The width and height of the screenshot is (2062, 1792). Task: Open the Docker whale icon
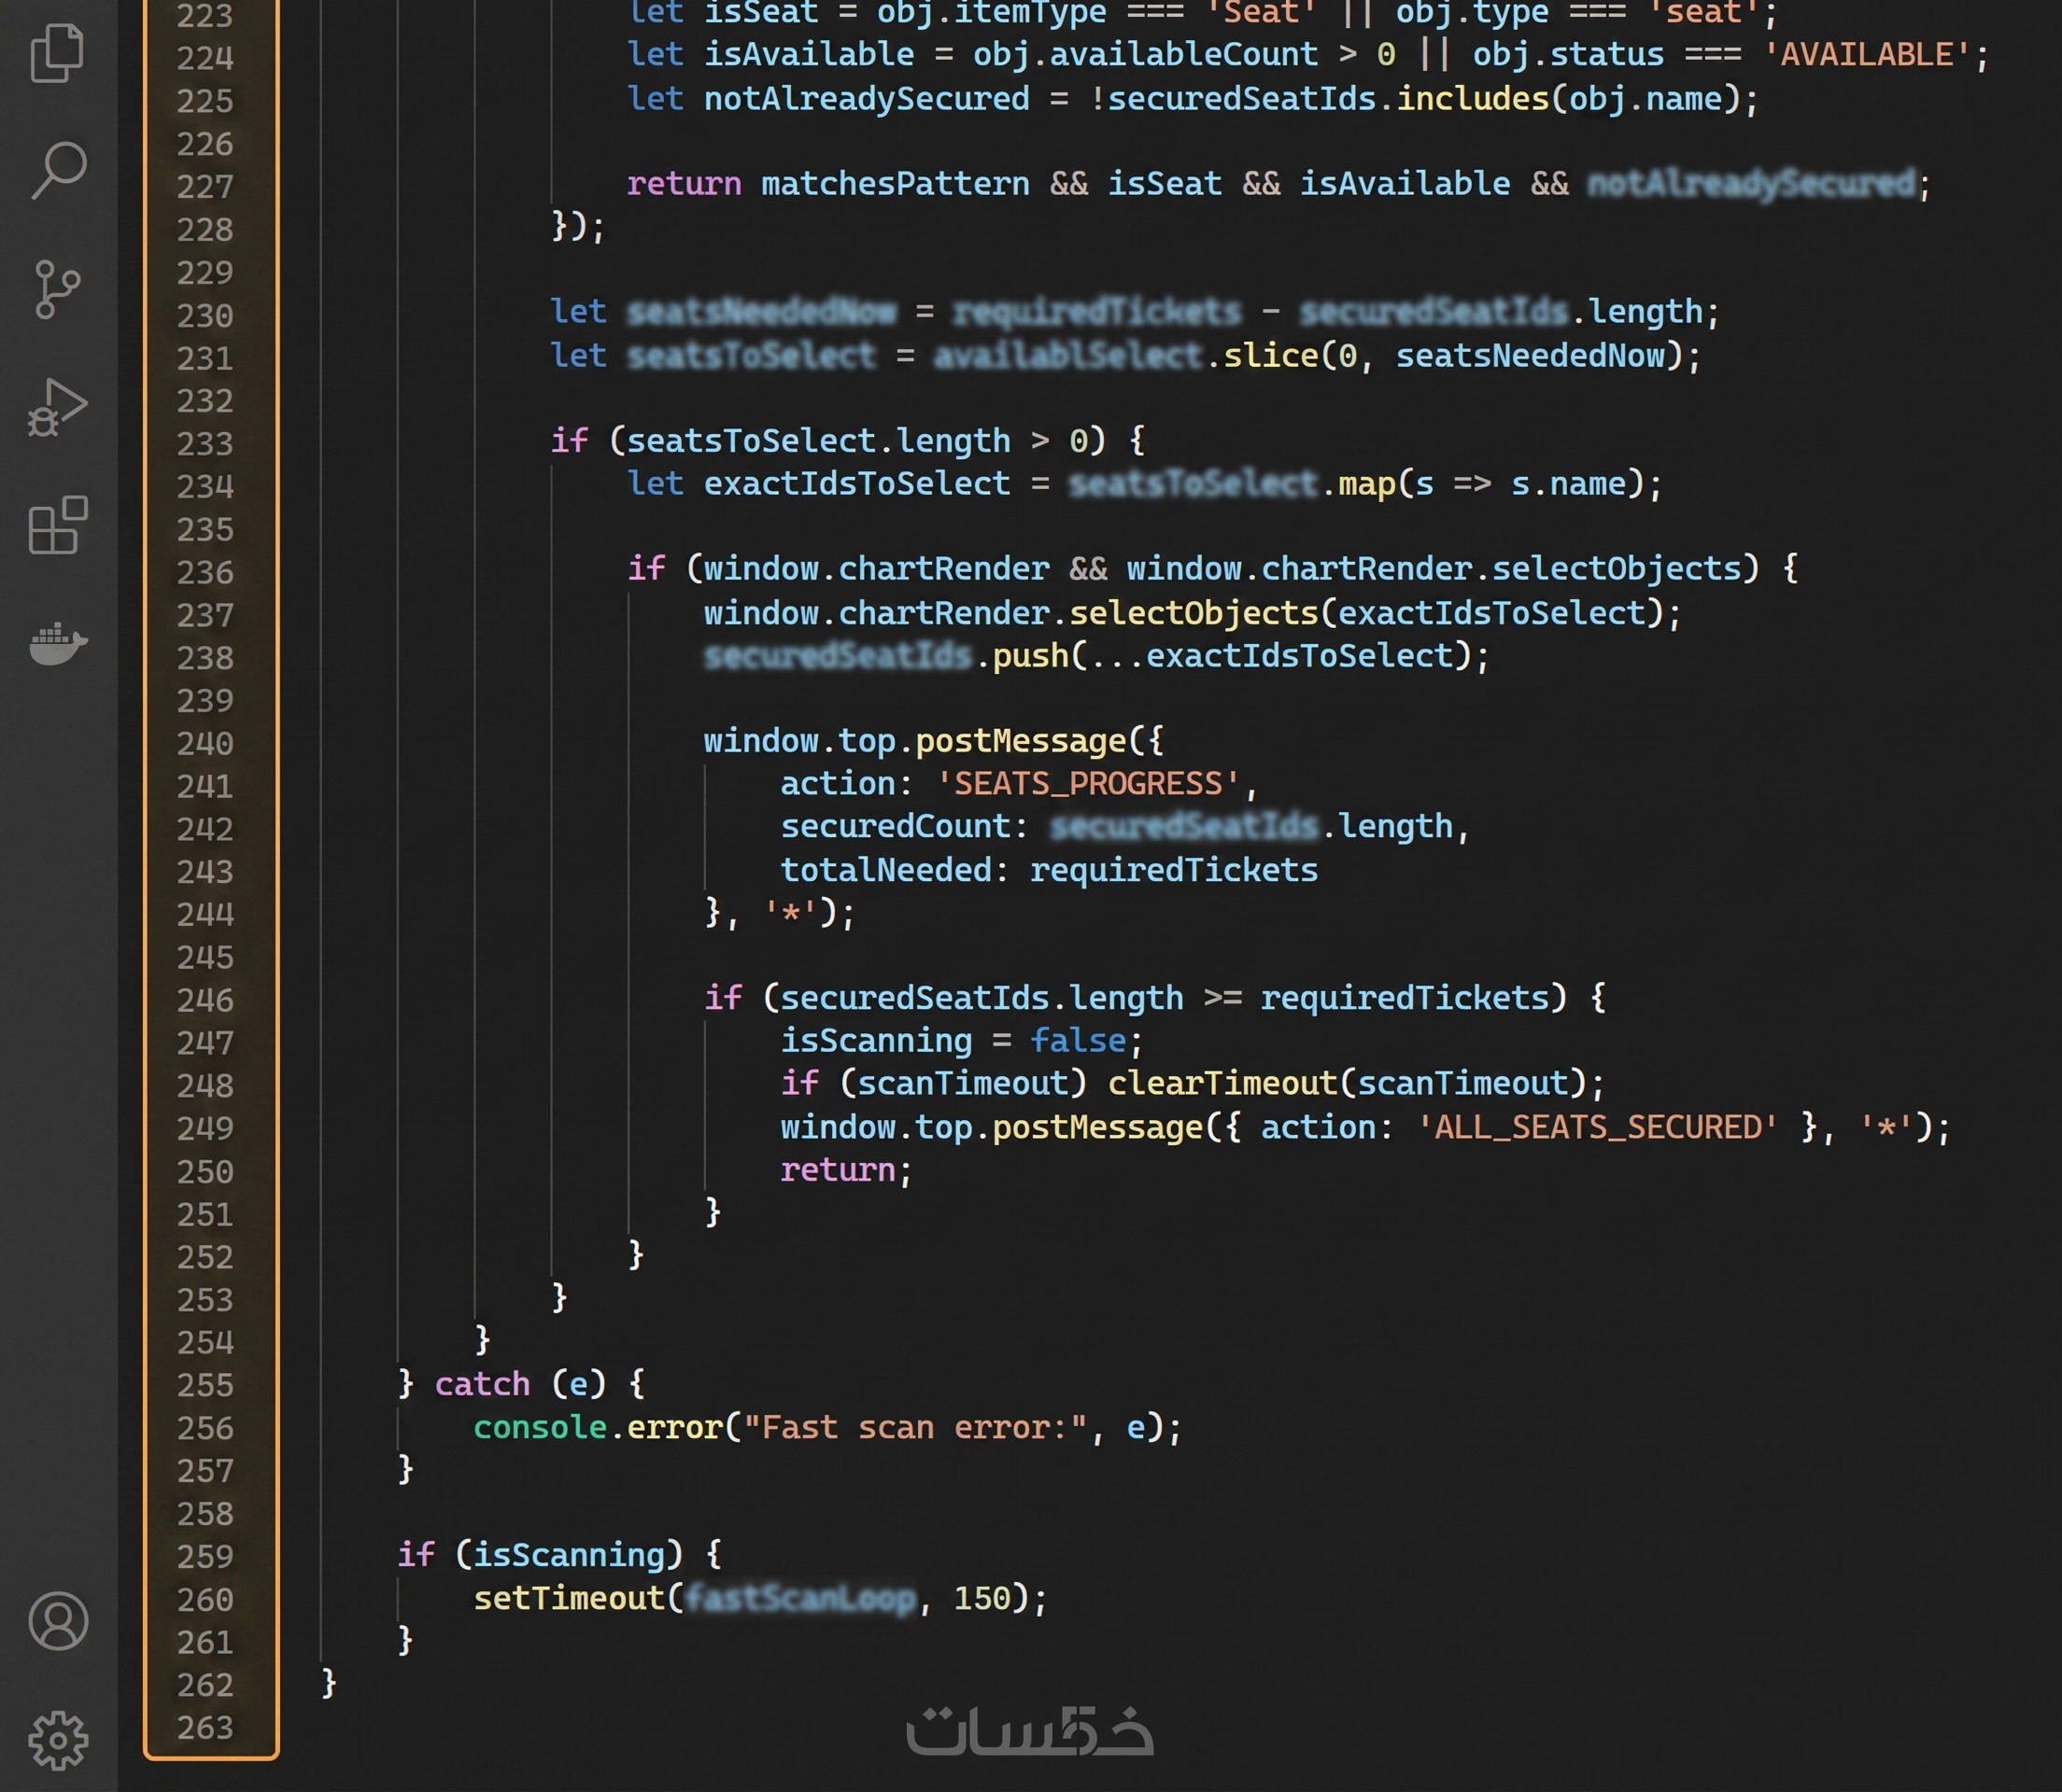(58, 643)
